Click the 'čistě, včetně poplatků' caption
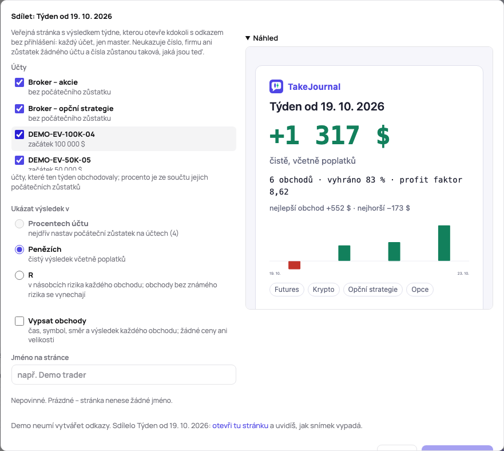The height and width of the screenshot is (451, 504). tap(312, 160)
